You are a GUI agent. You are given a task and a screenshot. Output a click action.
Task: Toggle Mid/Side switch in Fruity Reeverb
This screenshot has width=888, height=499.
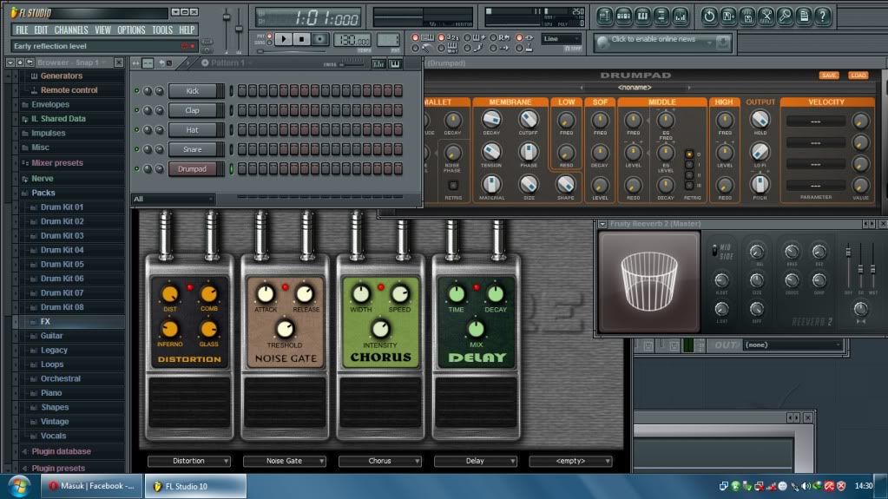[x=714, y=250]
